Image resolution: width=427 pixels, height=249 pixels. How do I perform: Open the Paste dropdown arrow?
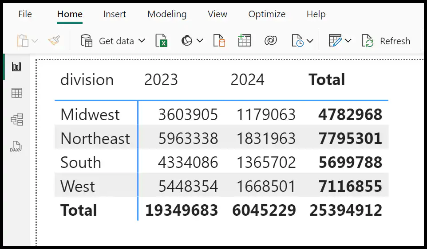point(35,41)
